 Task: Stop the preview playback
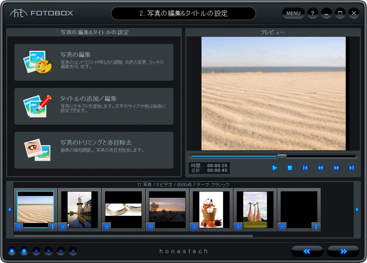290,168
